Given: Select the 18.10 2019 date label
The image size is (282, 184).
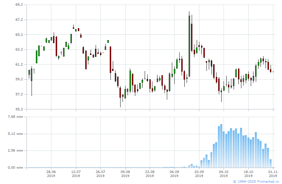Looking at the screenshot, I should point(248,174).
